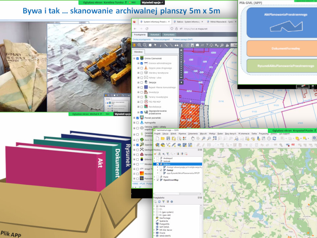Check the Decyzje layer checkbox
Screen dimensions: 317x238
click(141, 83)
